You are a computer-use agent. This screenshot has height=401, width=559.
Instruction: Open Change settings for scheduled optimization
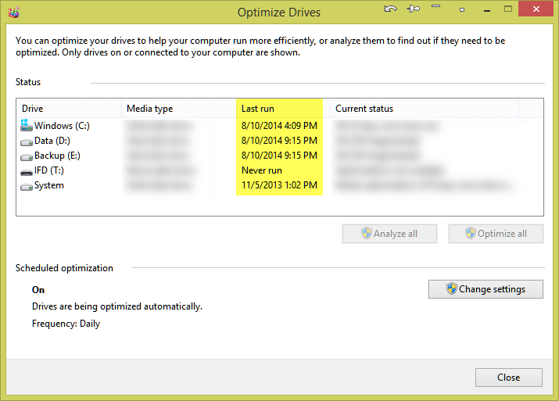[x=486, y=288]
